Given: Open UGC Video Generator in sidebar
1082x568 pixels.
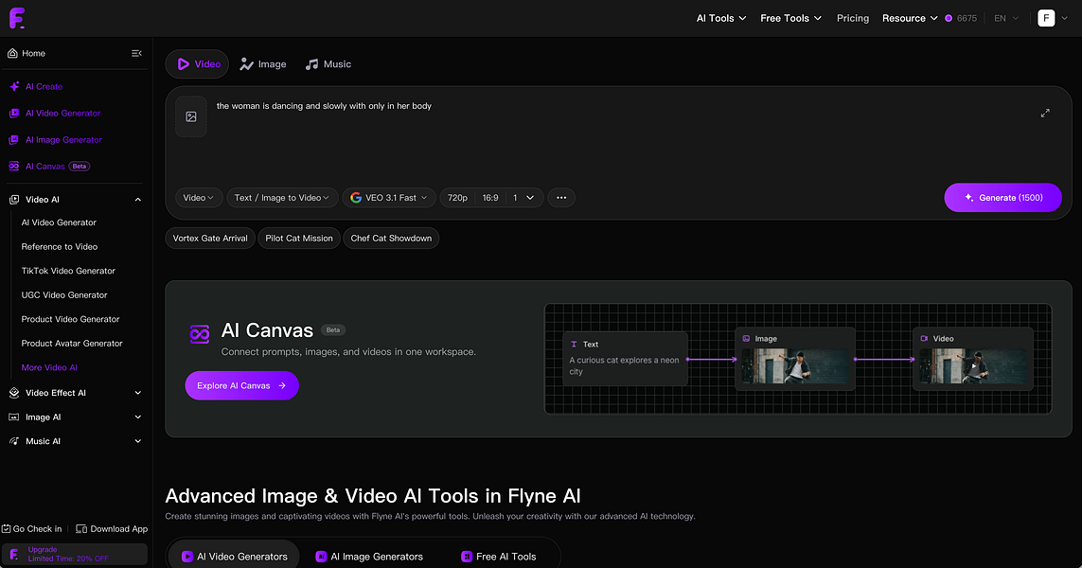Looking at the screenshot, I should (x=64, y=294).
